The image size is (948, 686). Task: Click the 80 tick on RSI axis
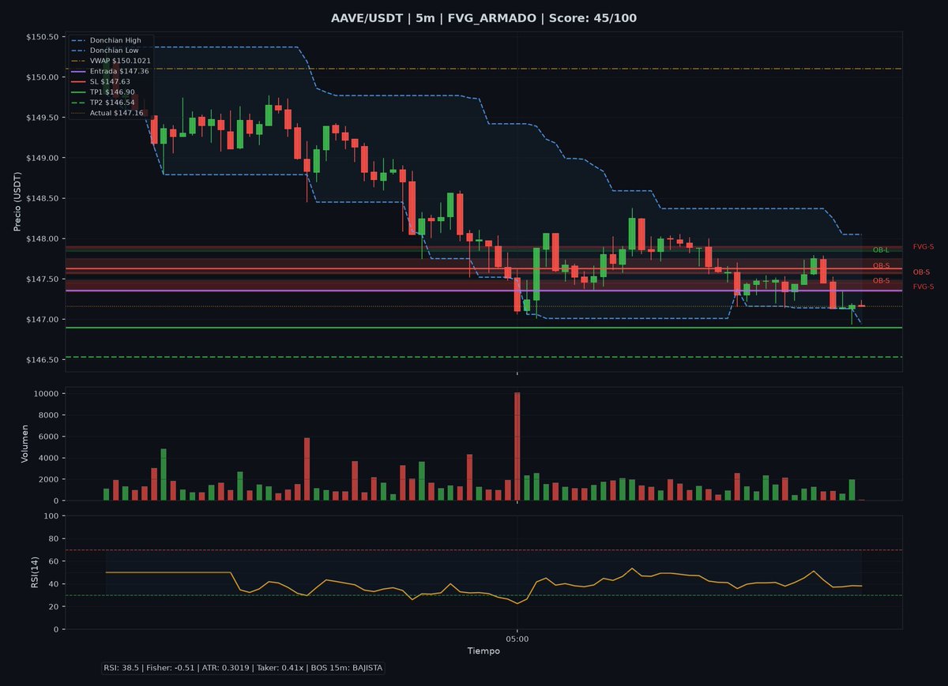click(52, 538)
